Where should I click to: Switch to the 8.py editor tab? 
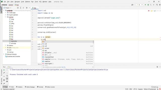[35, 8]
